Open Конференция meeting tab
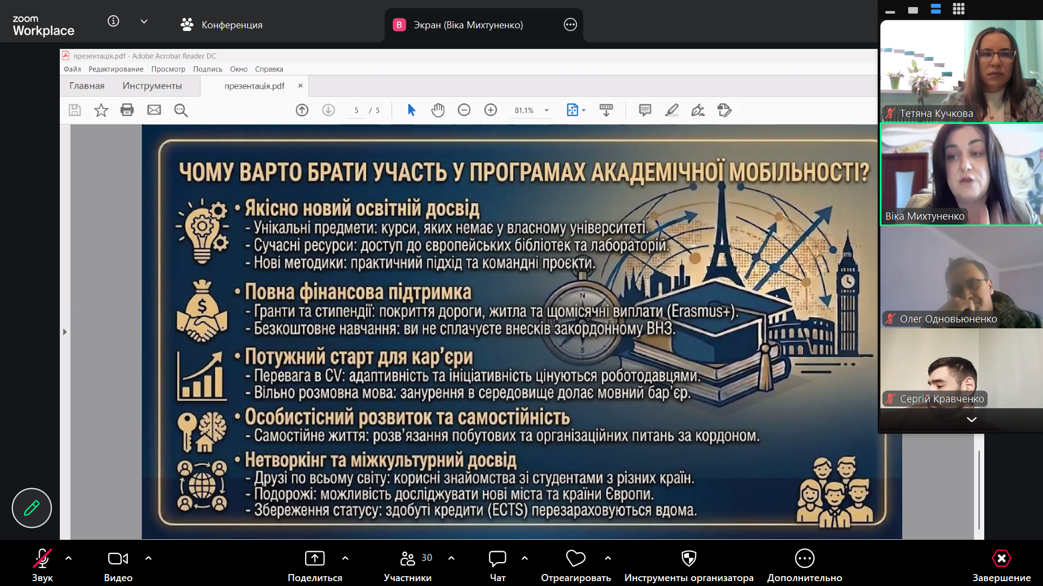 pyautogui.click(x=221, y=24)
